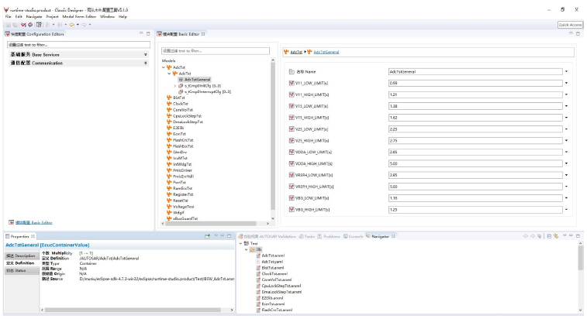587x319 pixels.
Task: Click the forward navigation arrow in toolbar
Action: tap(84, 25)
